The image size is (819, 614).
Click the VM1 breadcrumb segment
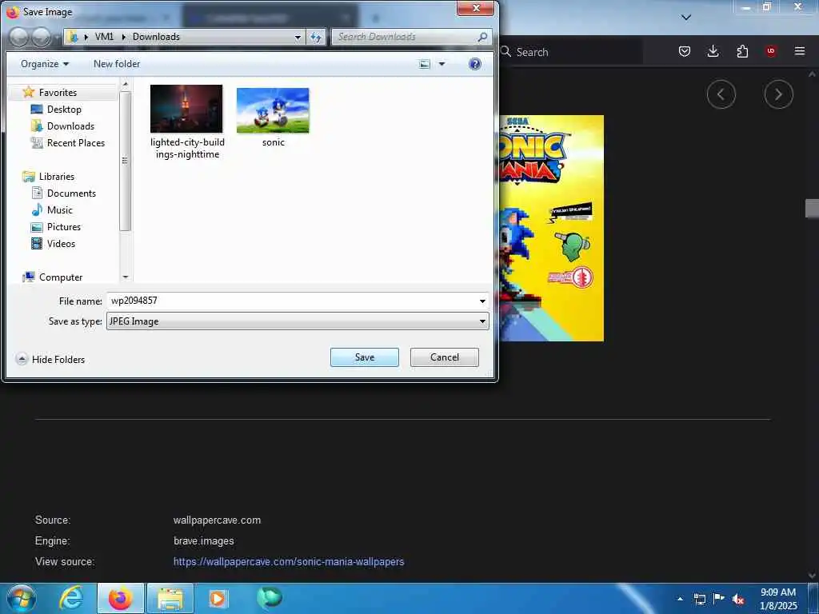[104, 37]
